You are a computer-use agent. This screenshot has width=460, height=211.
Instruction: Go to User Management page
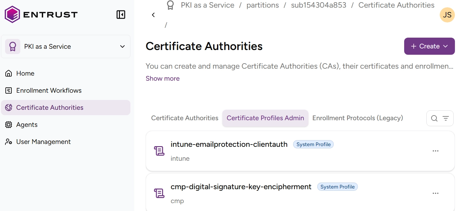click(x=43, y=142)
